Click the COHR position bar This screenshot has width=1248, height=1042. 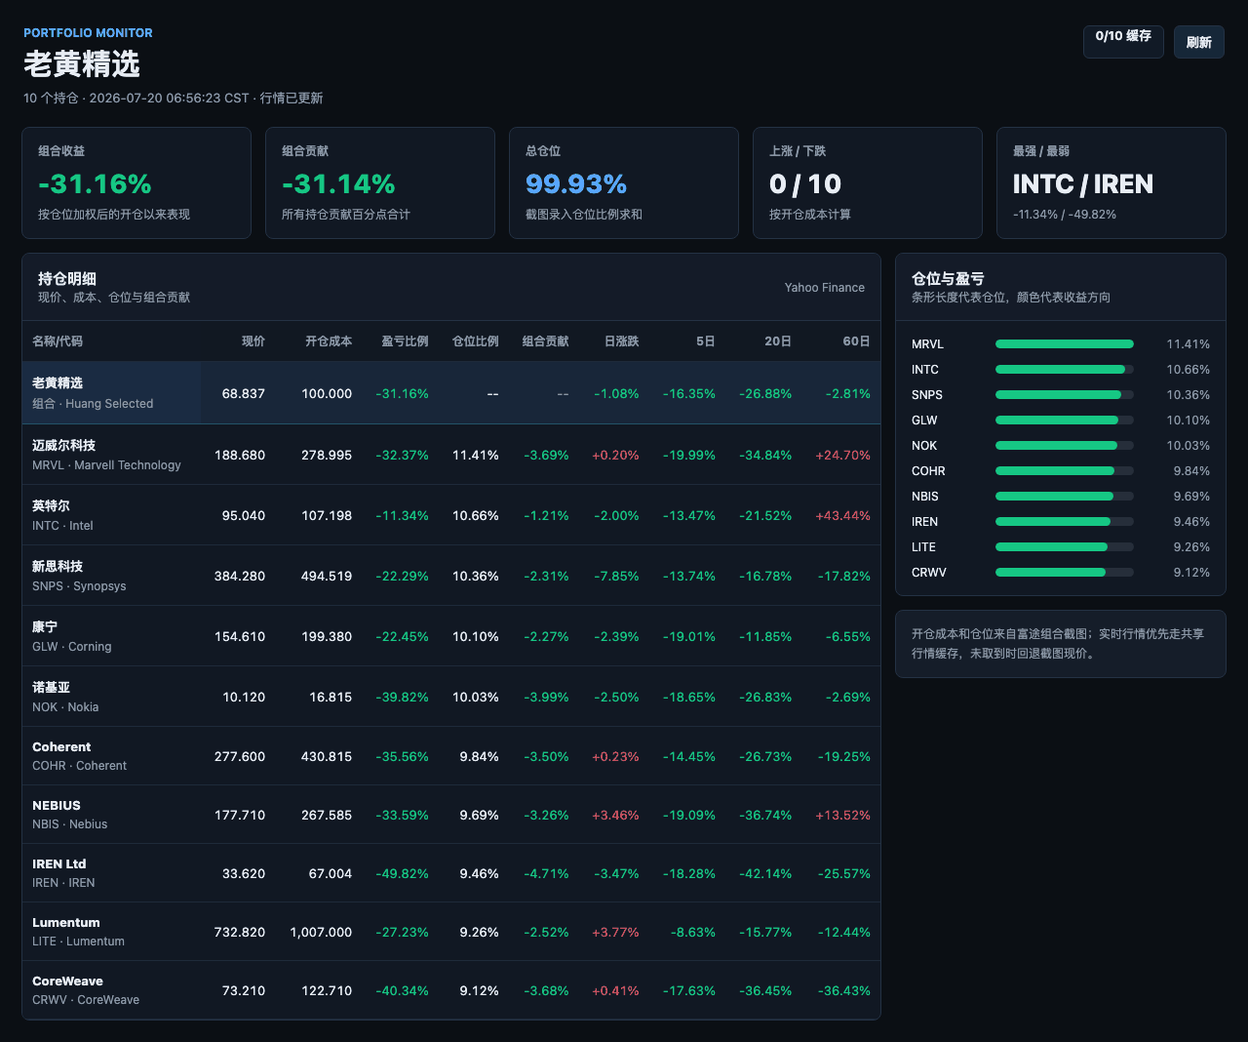(x=1065, y=471)
